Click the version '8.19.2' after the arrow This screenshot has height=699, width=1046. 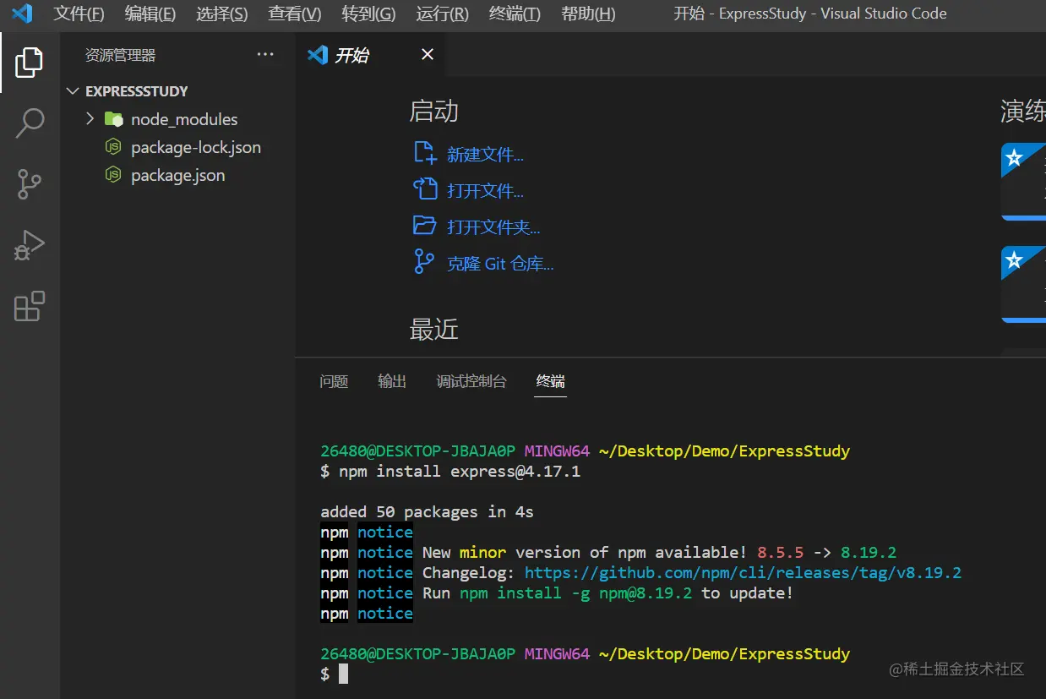pyautogui.click(x=869, y=553)
